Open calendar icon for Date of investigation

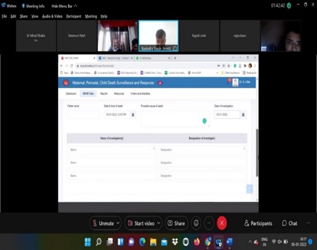pyautogui.click(x=243, y=115)
